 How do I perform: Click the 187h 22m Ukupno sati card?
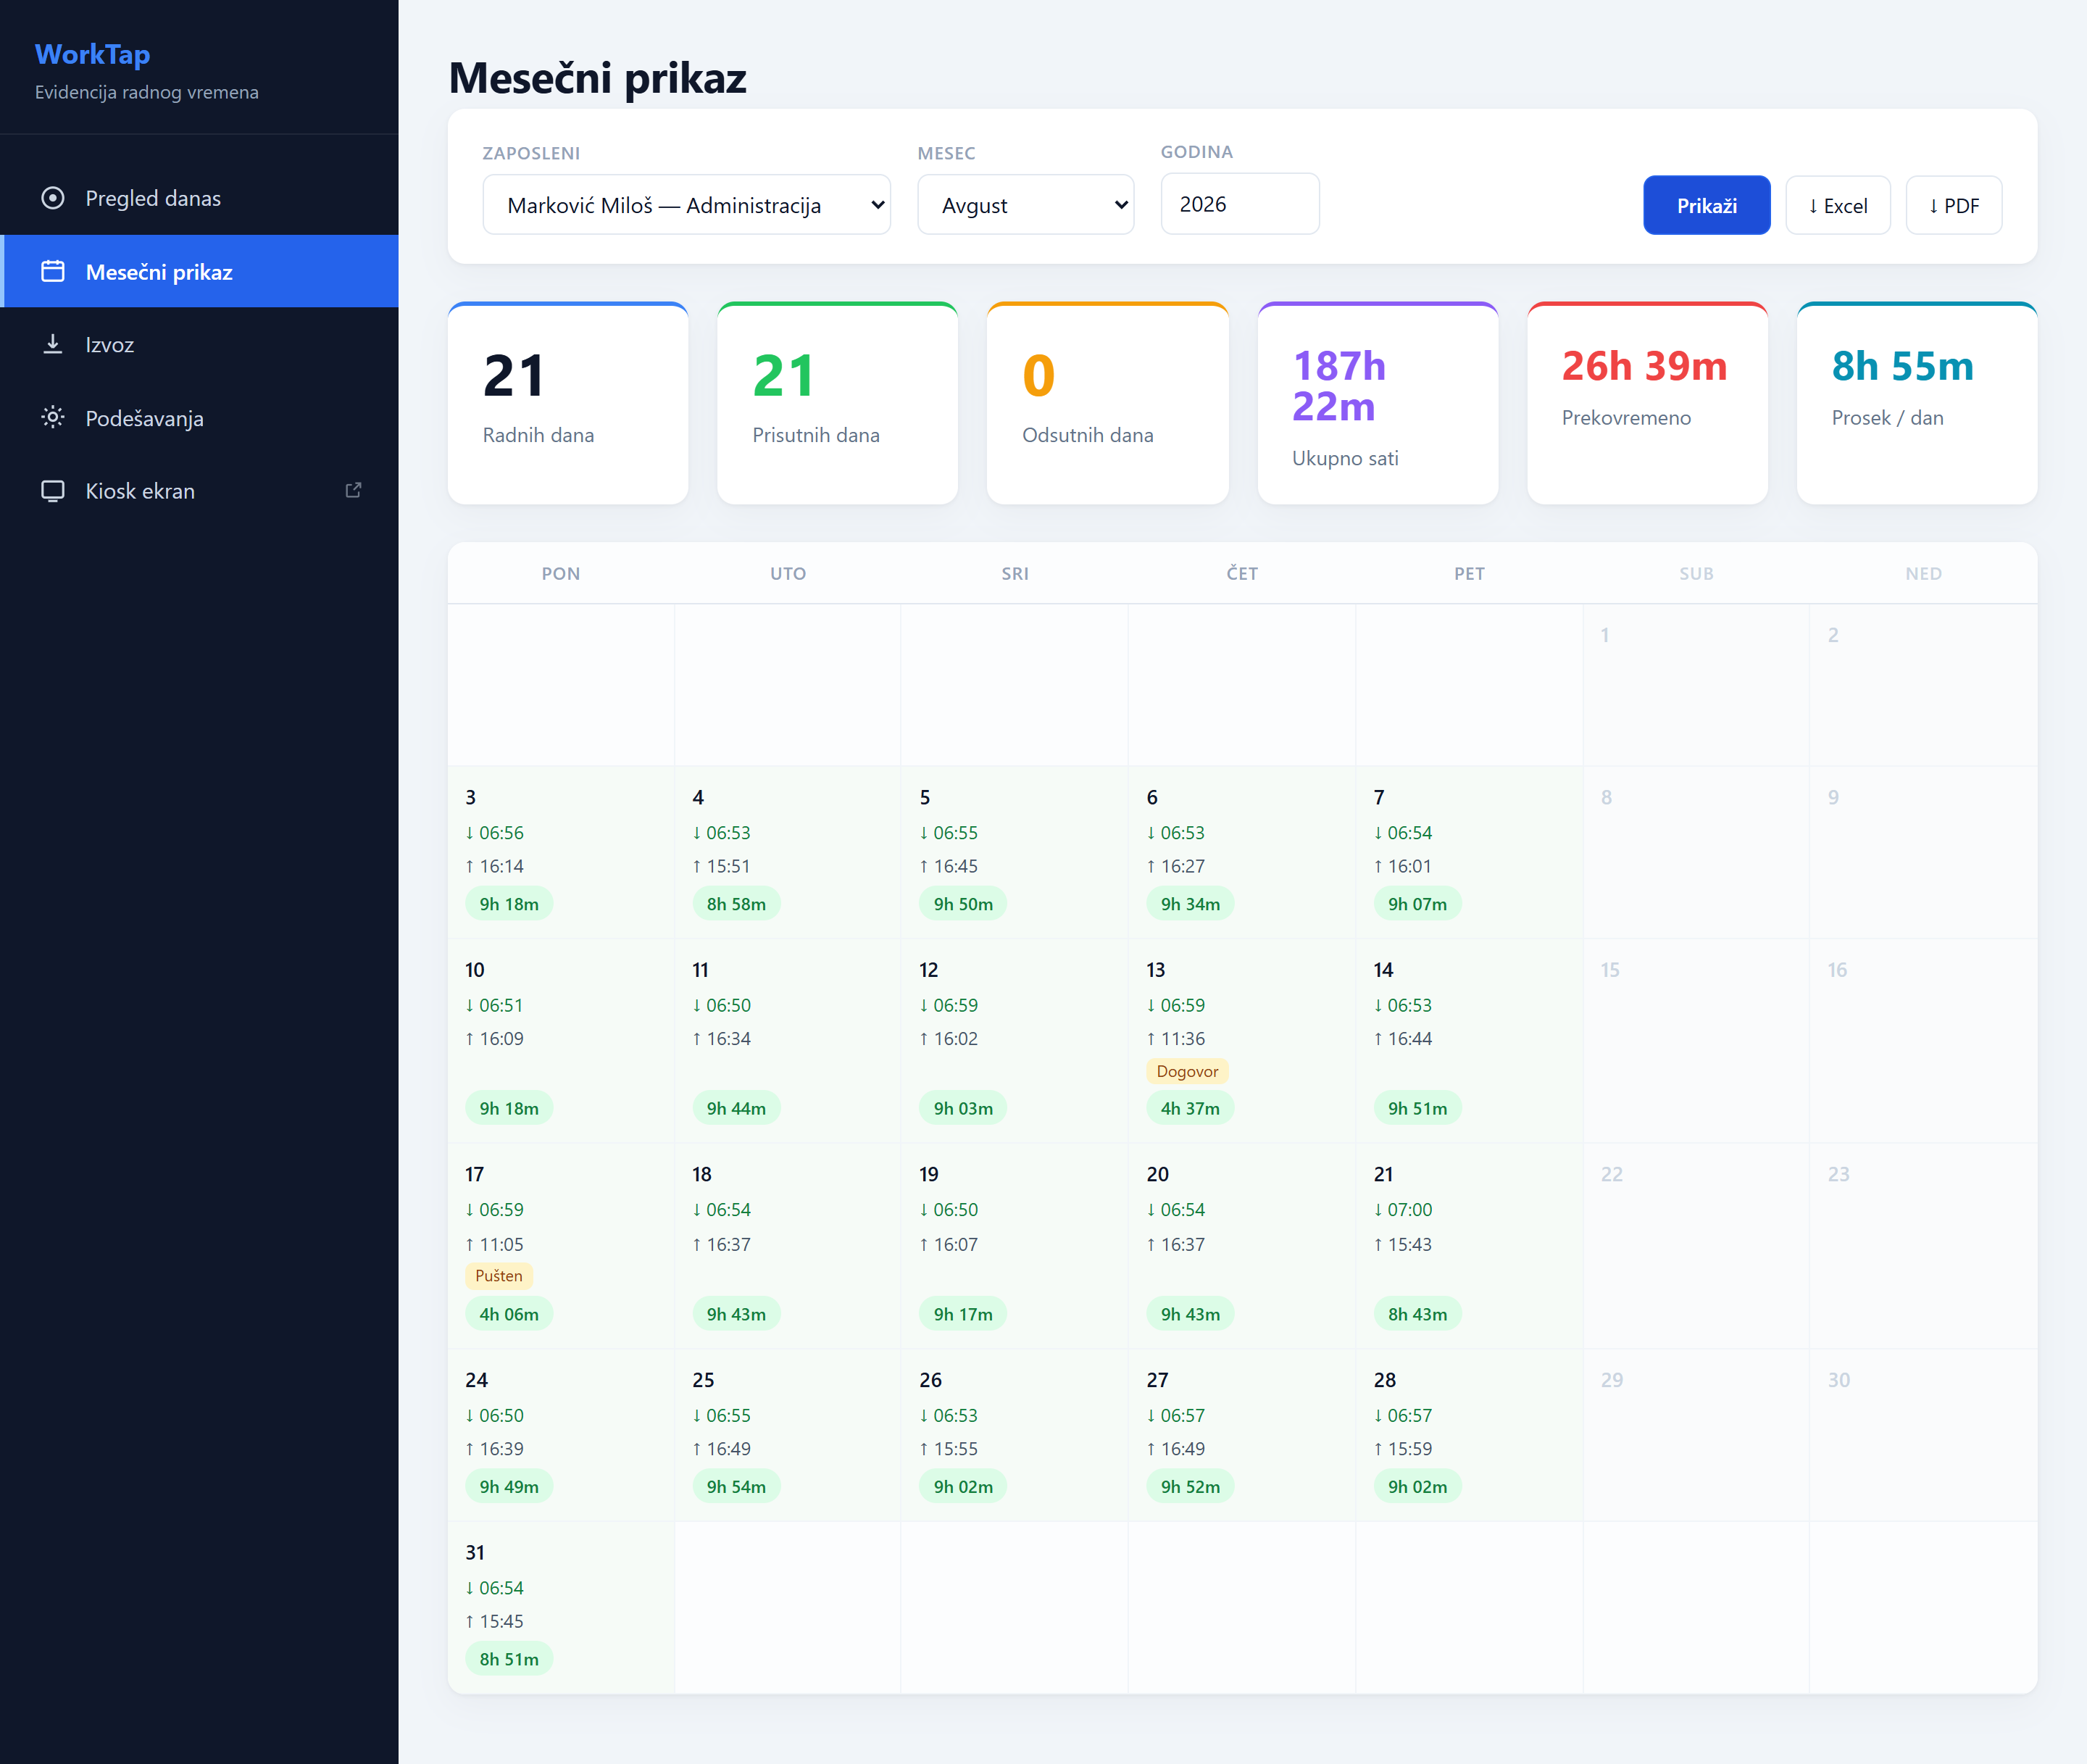1377,403
